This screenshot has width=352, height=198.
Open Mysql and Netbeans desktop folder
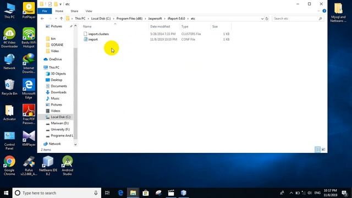pyautogui.click(x=338, y=13)
